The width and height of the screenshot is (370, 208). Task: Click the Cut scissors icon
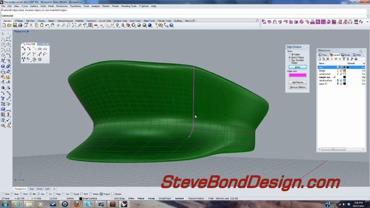tap(31, 25)
